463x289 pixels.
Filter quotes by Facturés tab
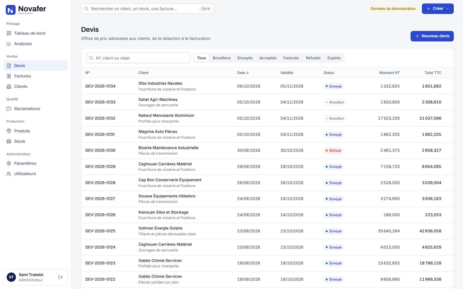click(291, 58)
